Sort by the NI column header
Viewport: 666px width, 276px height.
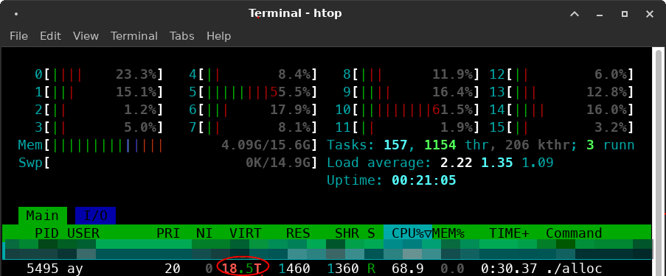point(204,233)
